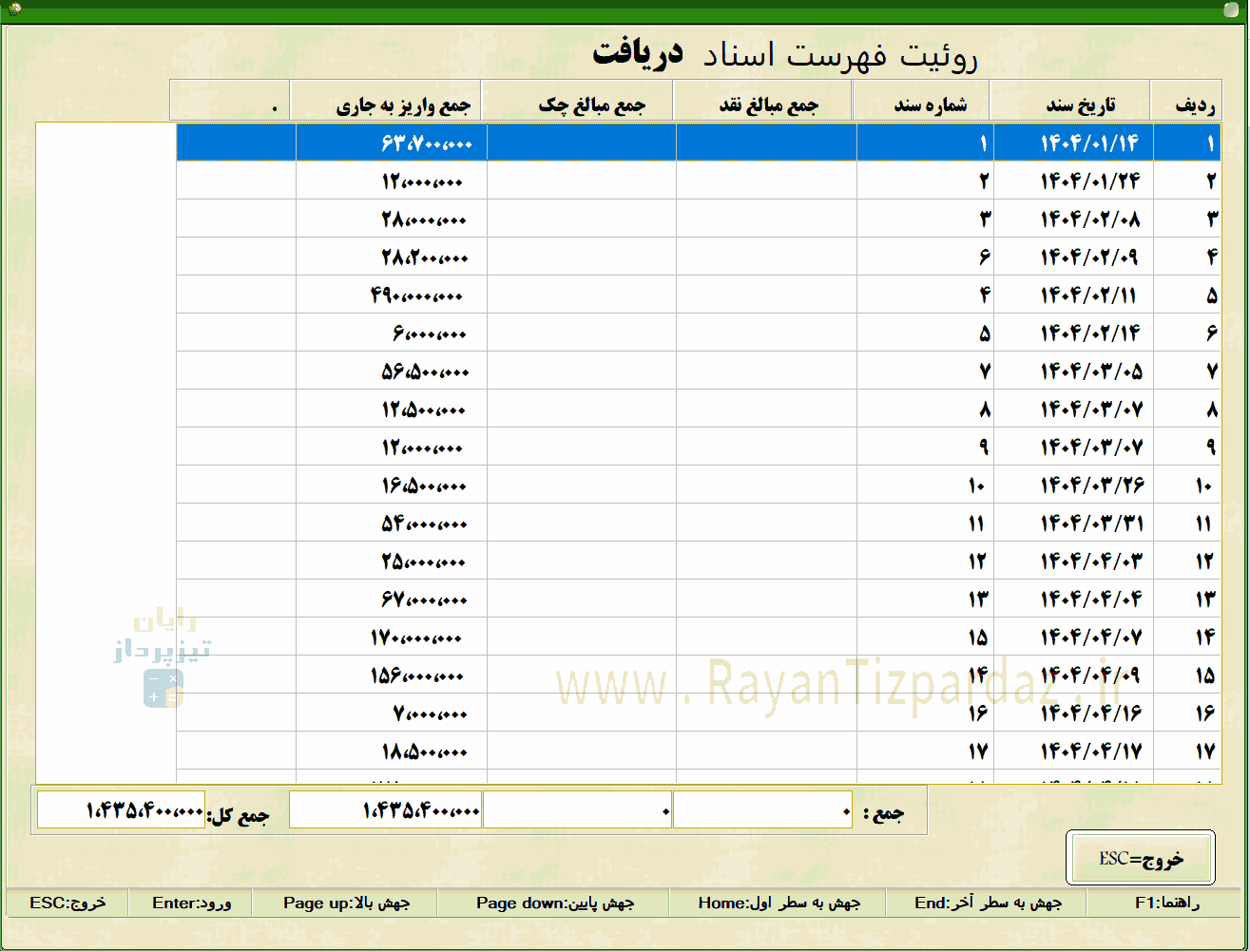
Task: Select document number 15 cell in row 14
Action: 926,637
